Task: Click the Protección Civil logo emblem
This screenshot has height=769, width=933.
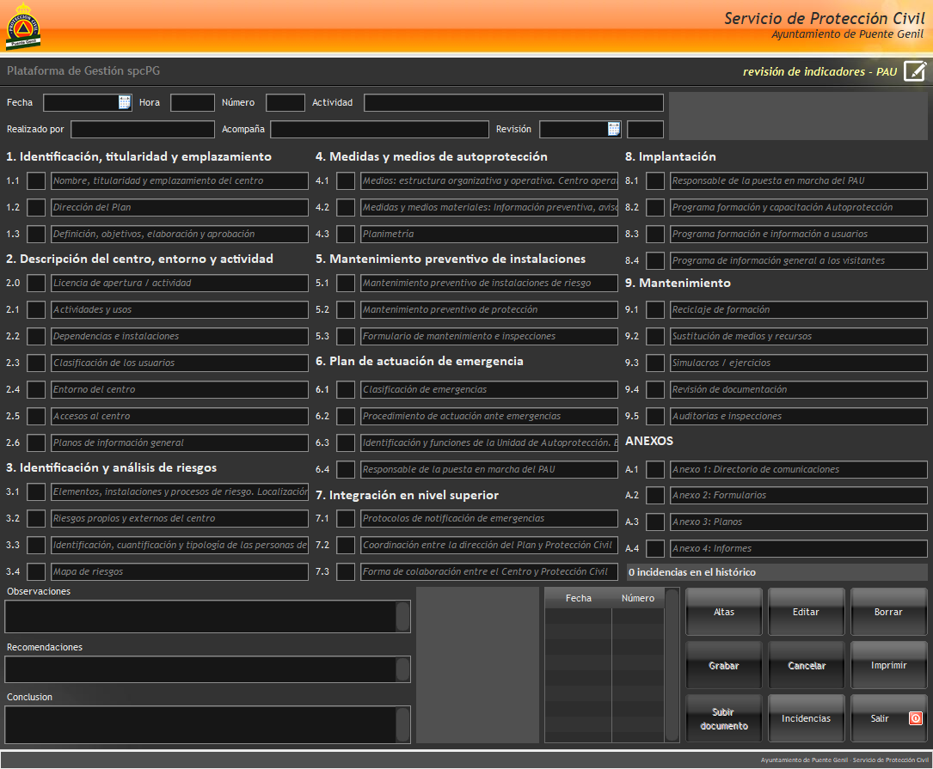Action: pos(22,26)
